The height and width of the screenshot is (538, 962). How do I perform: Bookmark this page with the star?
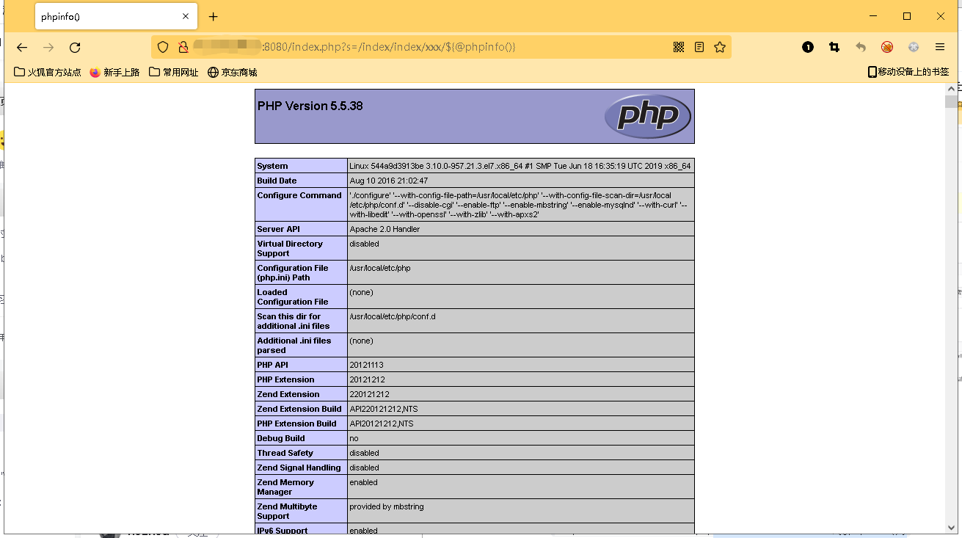(720, 47)
